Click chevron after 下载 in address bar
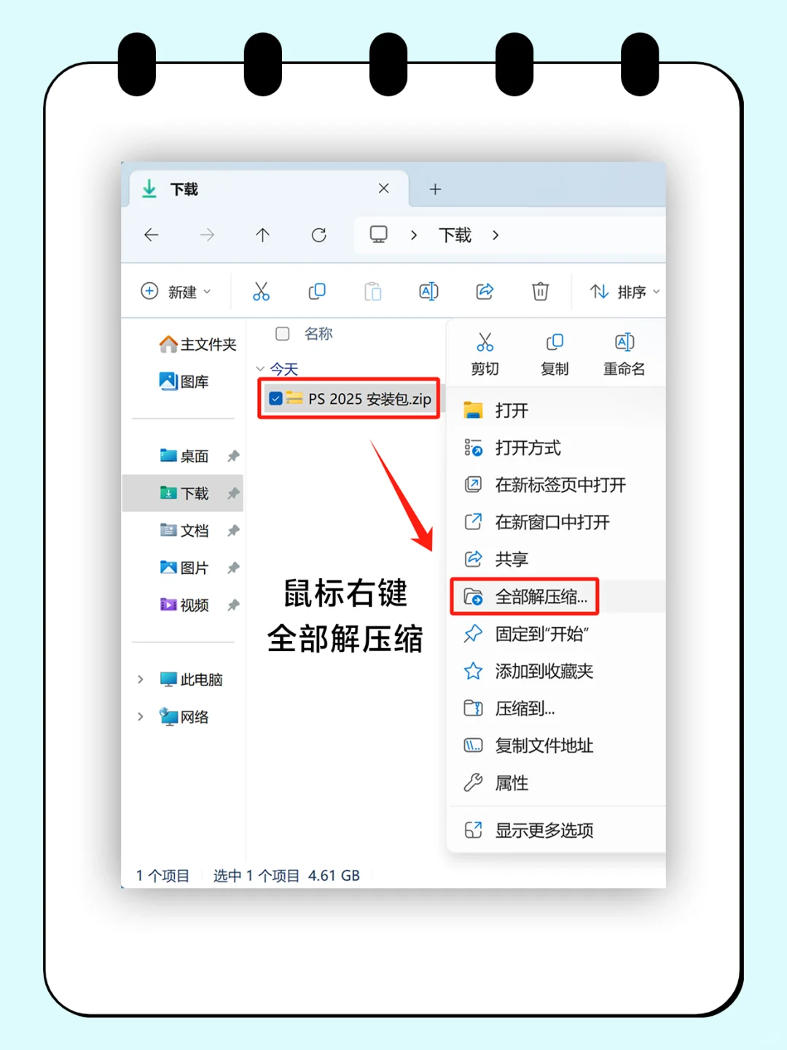This screenshot has height=1050, width=787. [x=496, y=235]
